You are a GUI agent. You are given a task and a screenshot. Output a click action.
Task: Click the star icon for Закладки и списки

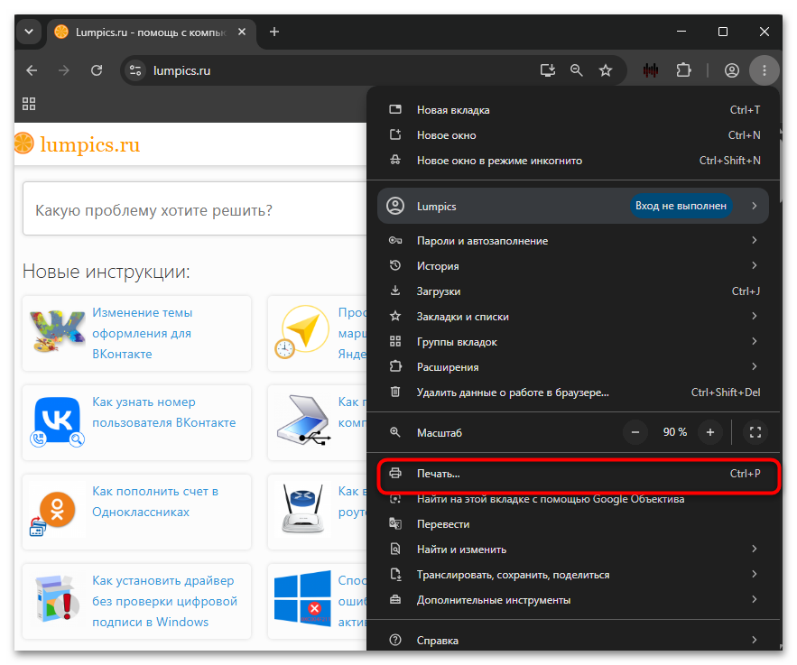tap(395, 316)
